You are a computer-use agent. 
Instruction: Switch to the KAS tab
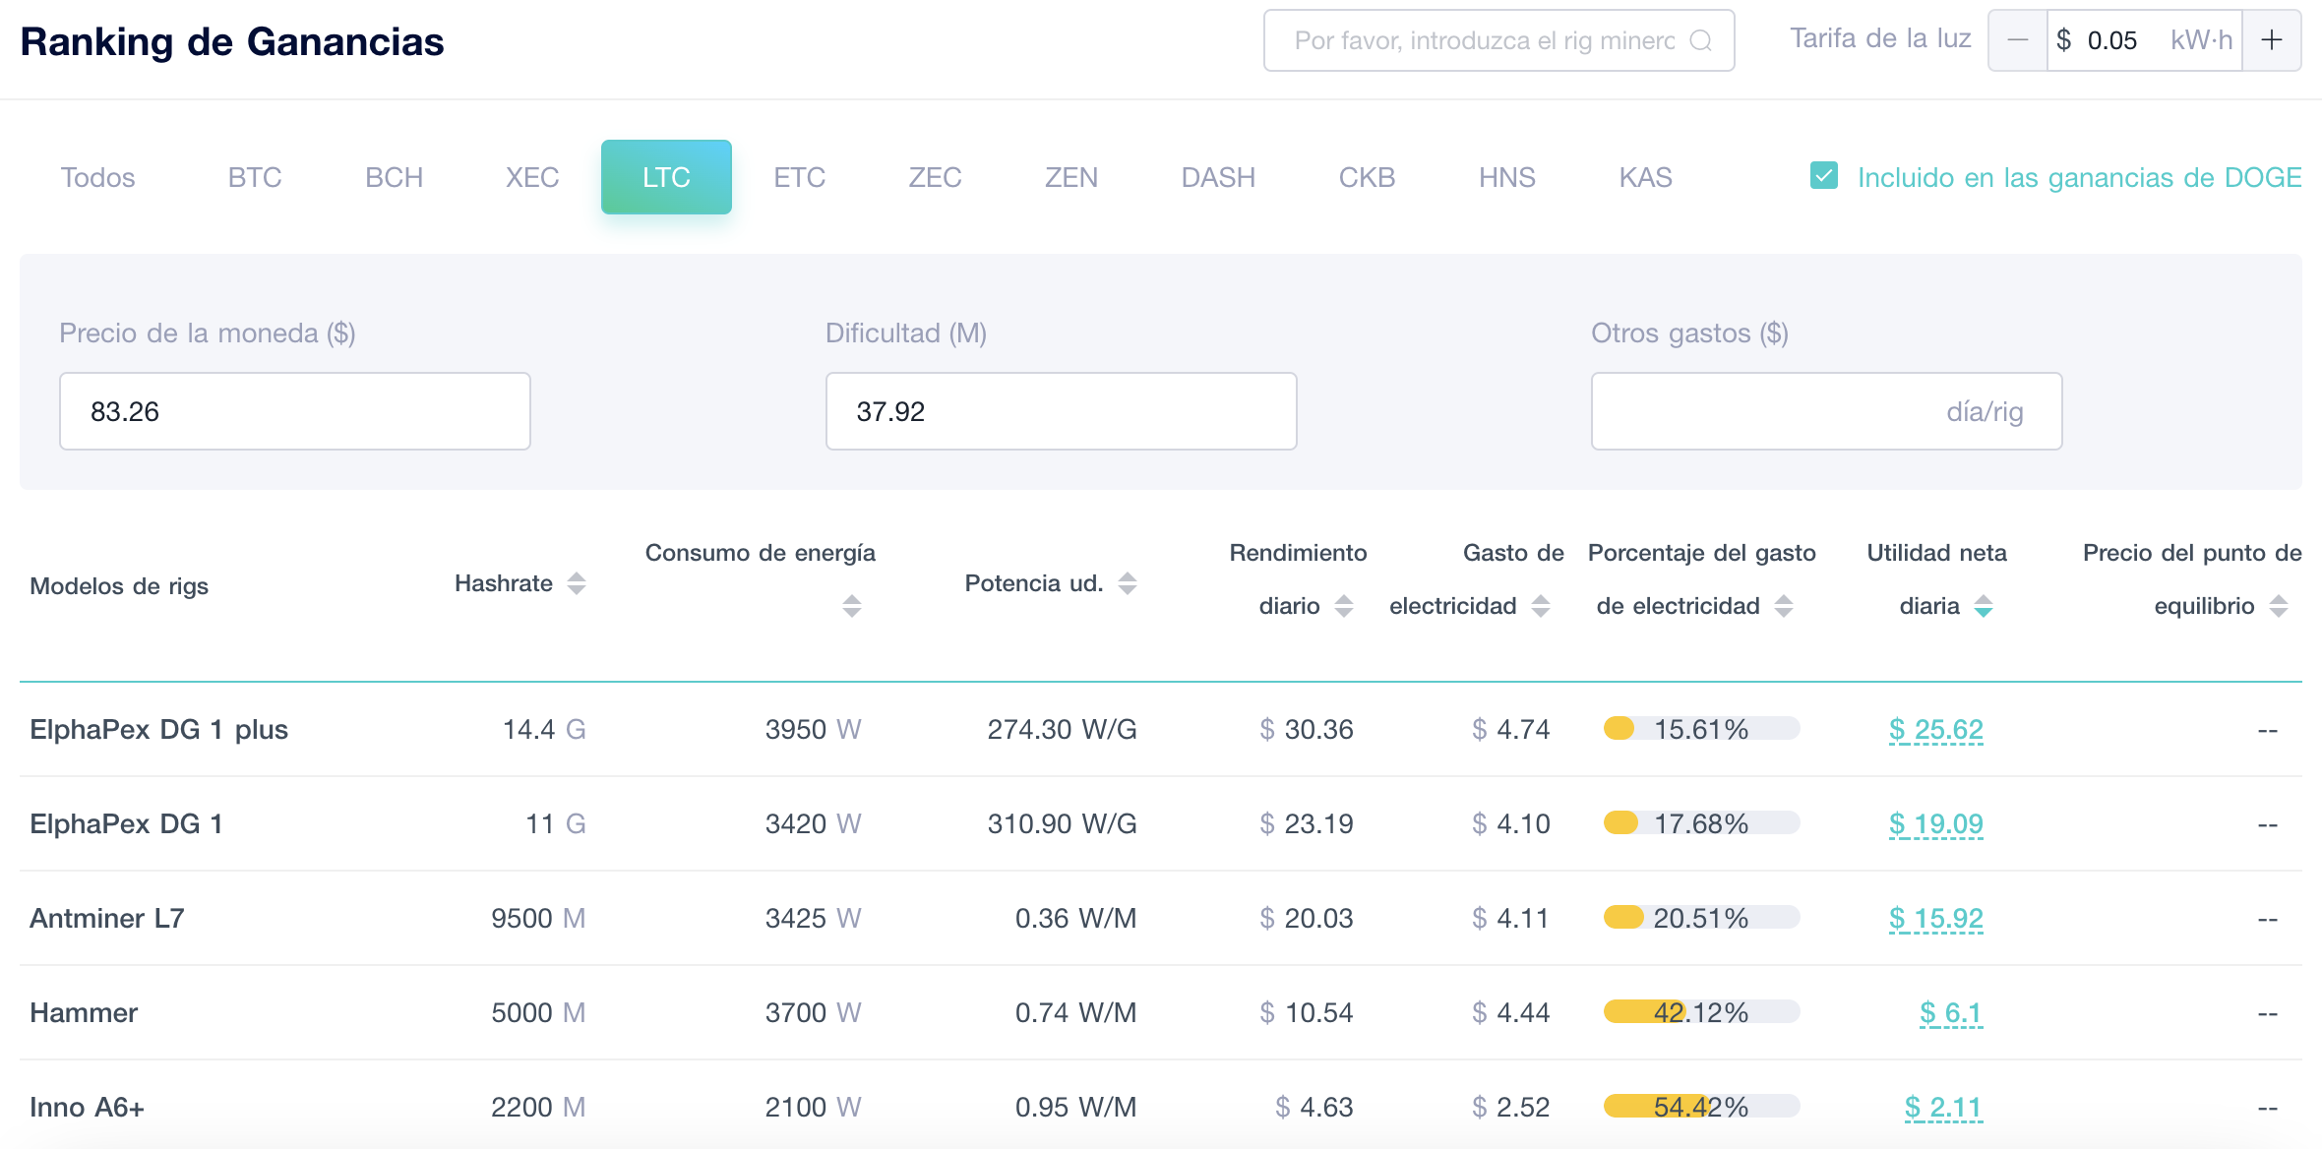pyautogui.click(x=1646, y=177)
